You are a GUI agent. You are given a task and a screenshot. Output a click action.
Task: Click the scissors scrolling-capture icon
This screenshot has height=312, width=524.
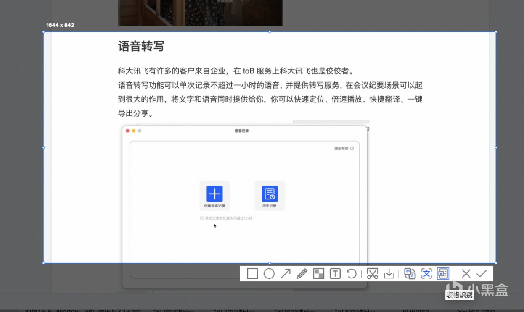(373, 274)
